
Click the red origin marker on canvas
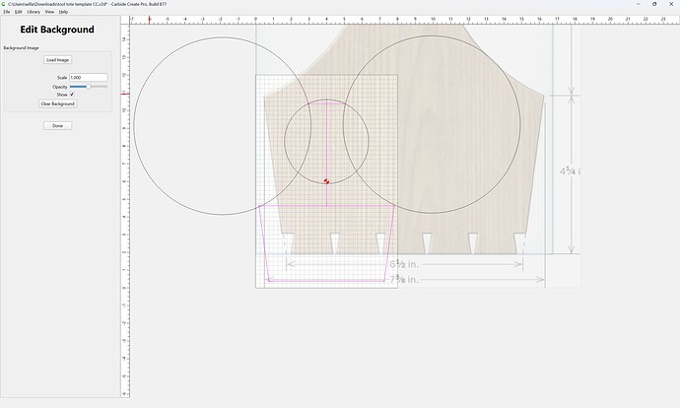(x=326, y=181)
